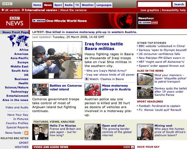Open Country Profiles link
The width and height of the screenshot is (187, 149).
click(17, 123)
